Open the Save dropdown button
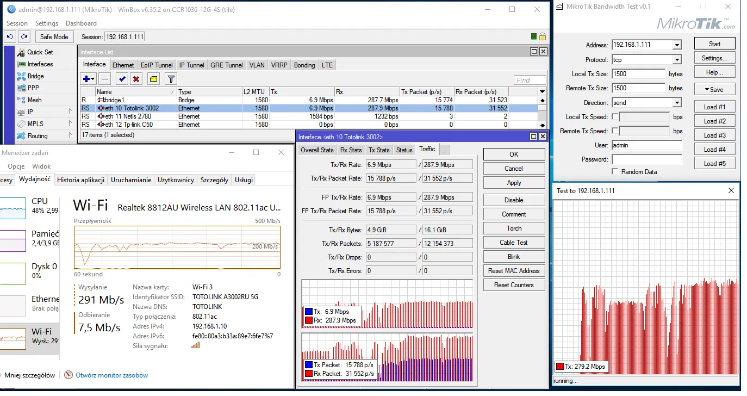Screen dimensions: 747x396 [x=714, y=89]
